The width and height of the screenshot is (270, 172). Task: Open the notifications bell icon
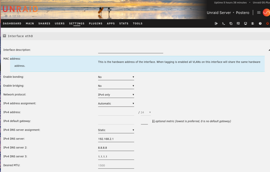pos(267,23)
